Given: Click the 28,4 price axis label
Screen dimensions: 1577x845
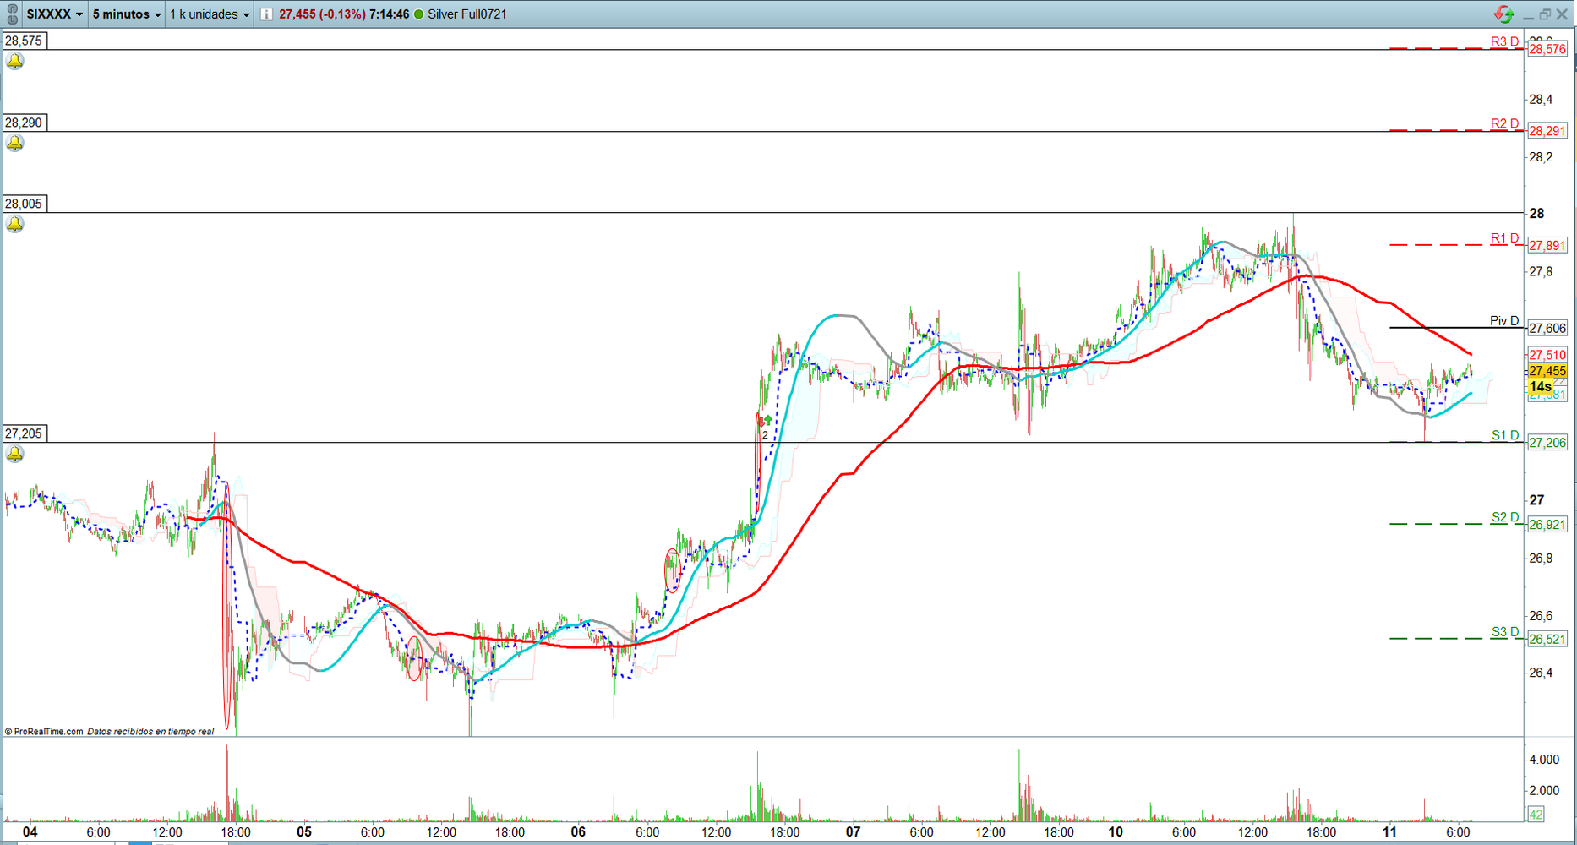Looking at the screenshot, I should pyautogui.click(x=1541, y=100).
